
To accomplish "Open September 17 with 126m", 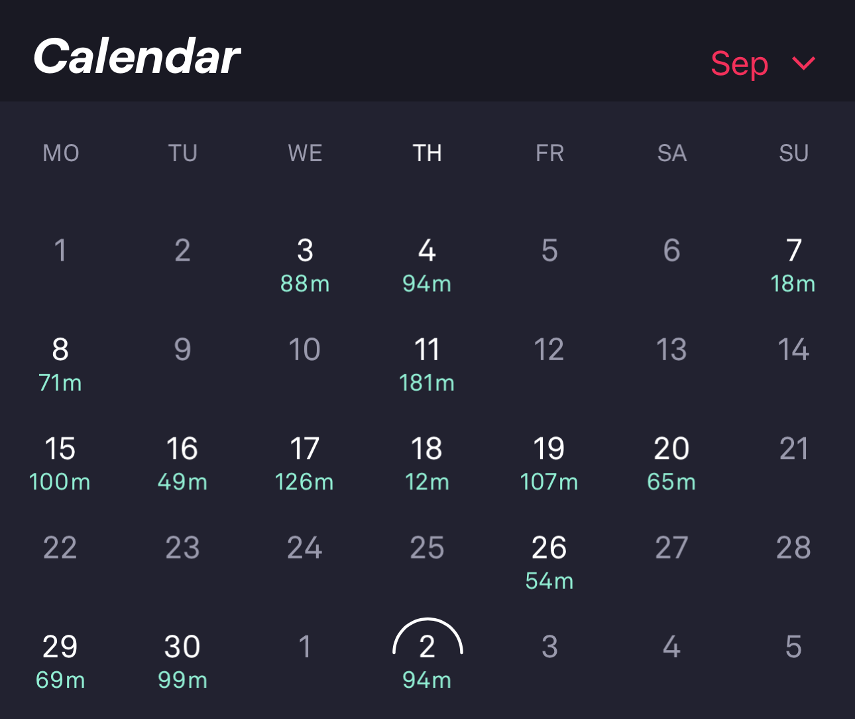I will pyautogui.click(x=305, y=462).
